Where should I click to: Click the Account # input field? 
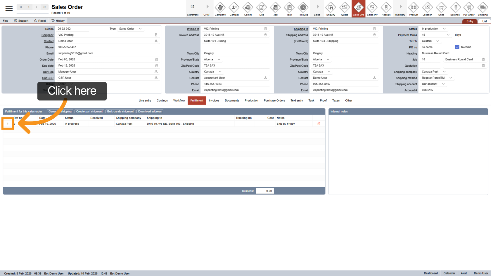point(453,90)
